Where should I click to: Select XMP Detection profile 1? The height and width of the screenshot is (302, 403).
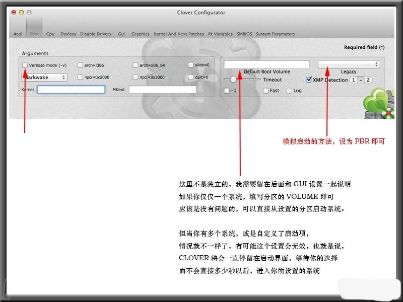(x=354, y=80)
